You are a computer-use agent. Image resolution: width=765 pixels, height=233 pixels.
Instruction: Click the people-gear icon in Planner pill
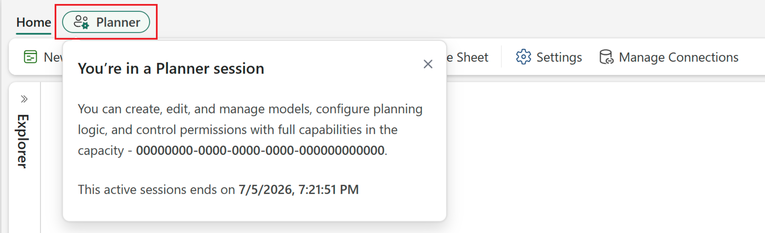(81, 22)
